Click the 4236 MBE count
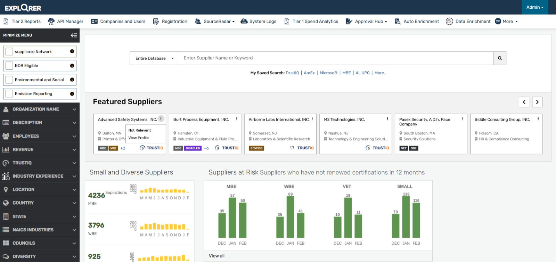The width and height of the screenshot is (556, 262). click(x=97, y=195)
